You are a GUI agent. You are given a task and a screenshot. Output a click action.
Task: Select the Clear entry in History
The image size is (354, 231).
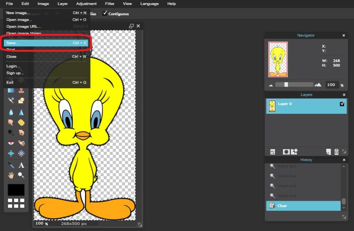coord(302,206)
